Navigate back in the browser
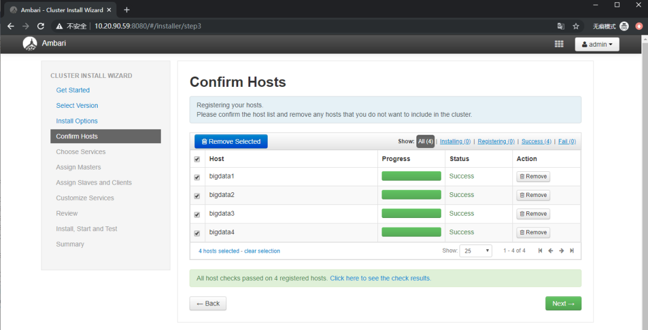Viewport: 648px width, 330px height. pos(11,26)
